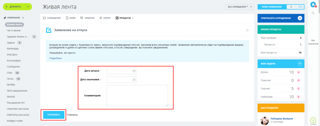Open calendar picker for Дата начала

point(134,71)
